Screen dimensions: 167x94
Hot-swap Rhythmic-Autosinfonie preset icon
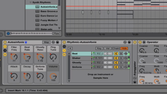click(x=125, y=42)
